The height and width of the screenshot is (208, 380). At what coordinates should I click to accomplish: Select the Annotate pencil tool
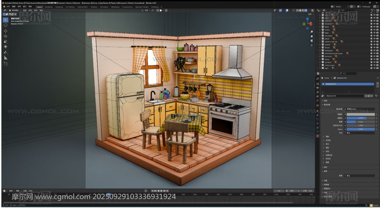[5, 52]
